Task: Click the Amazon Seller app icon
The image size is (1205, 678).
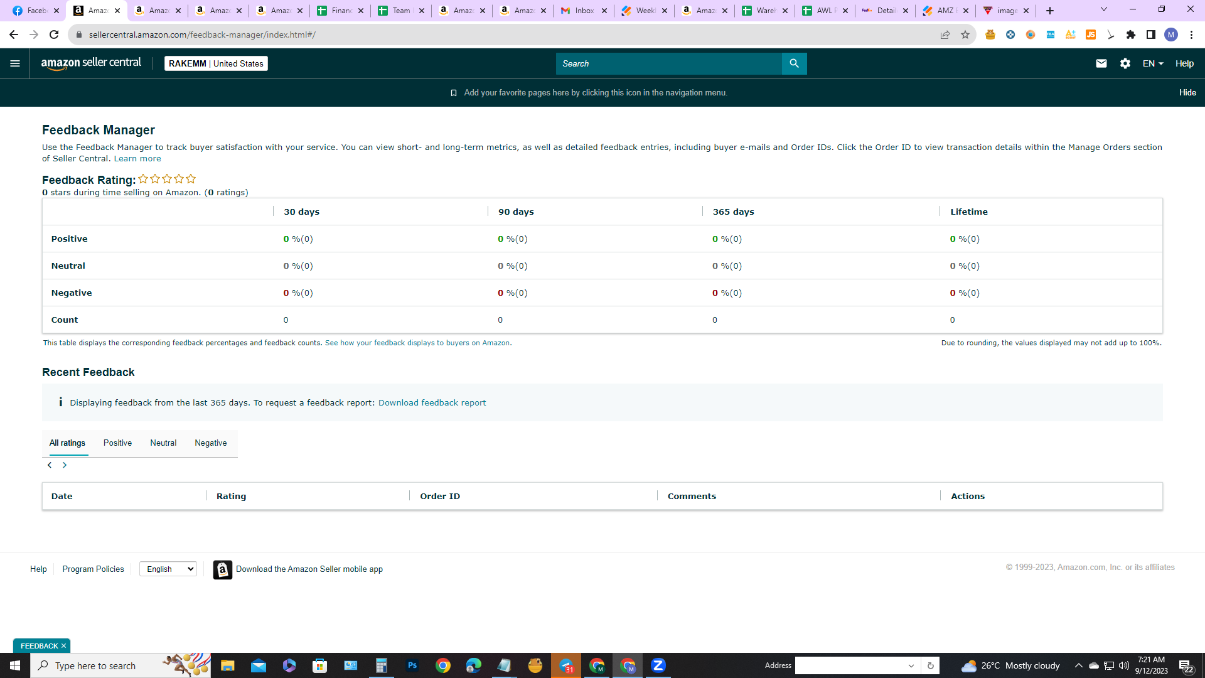Action: (222, 569)
